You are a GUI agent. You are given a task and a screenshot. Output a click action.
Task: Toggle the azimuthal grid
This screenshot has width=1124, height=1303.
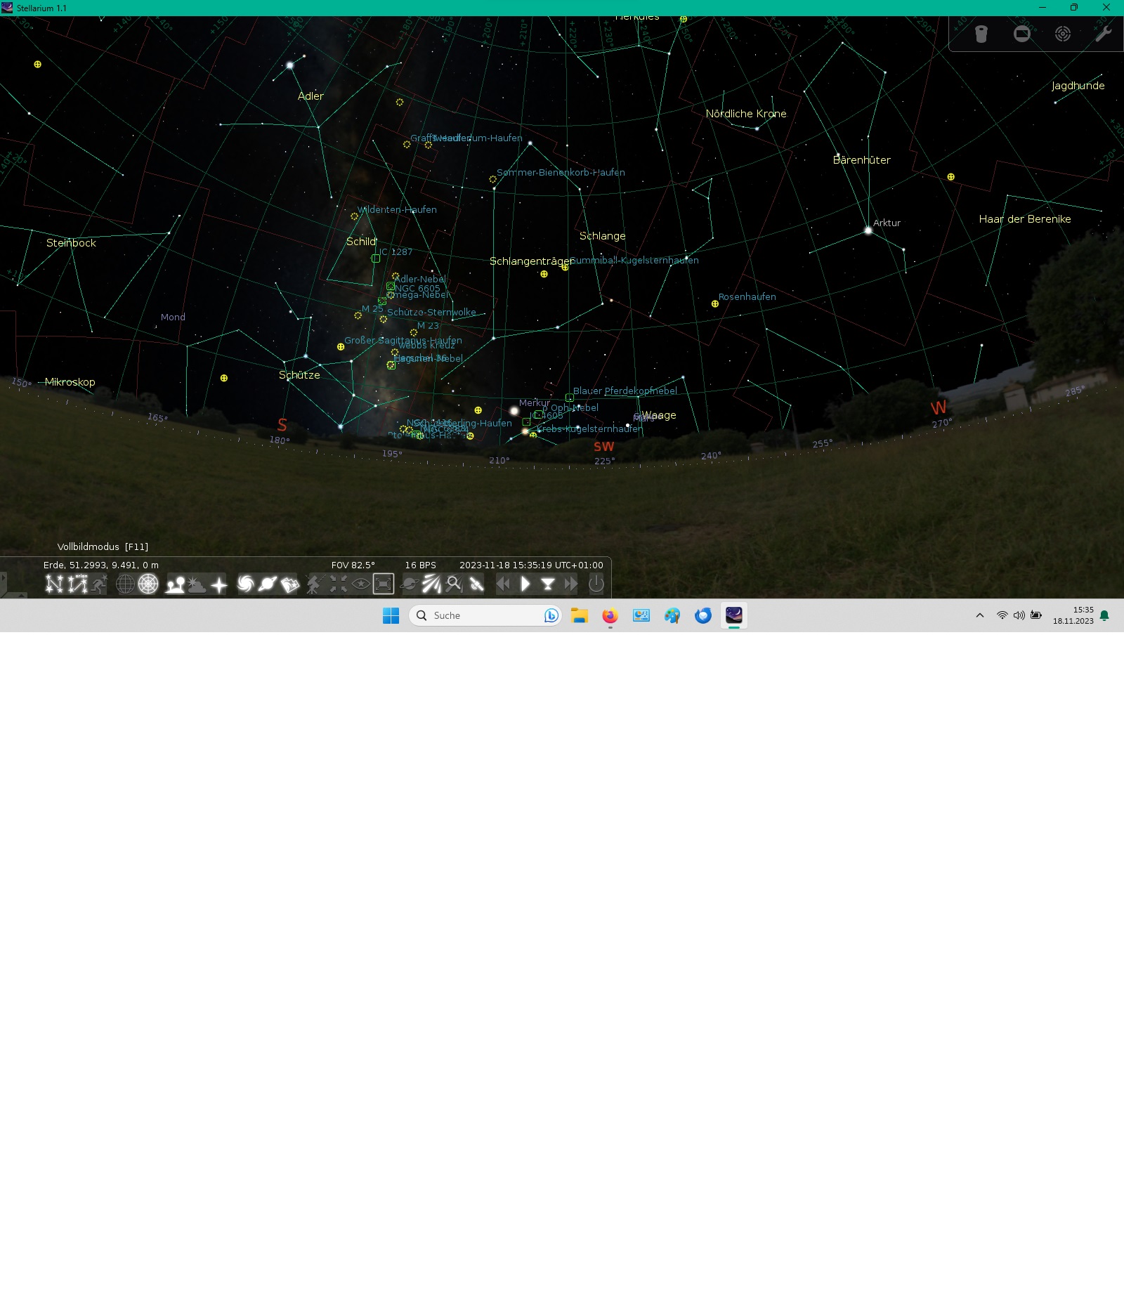click(148, 584)
